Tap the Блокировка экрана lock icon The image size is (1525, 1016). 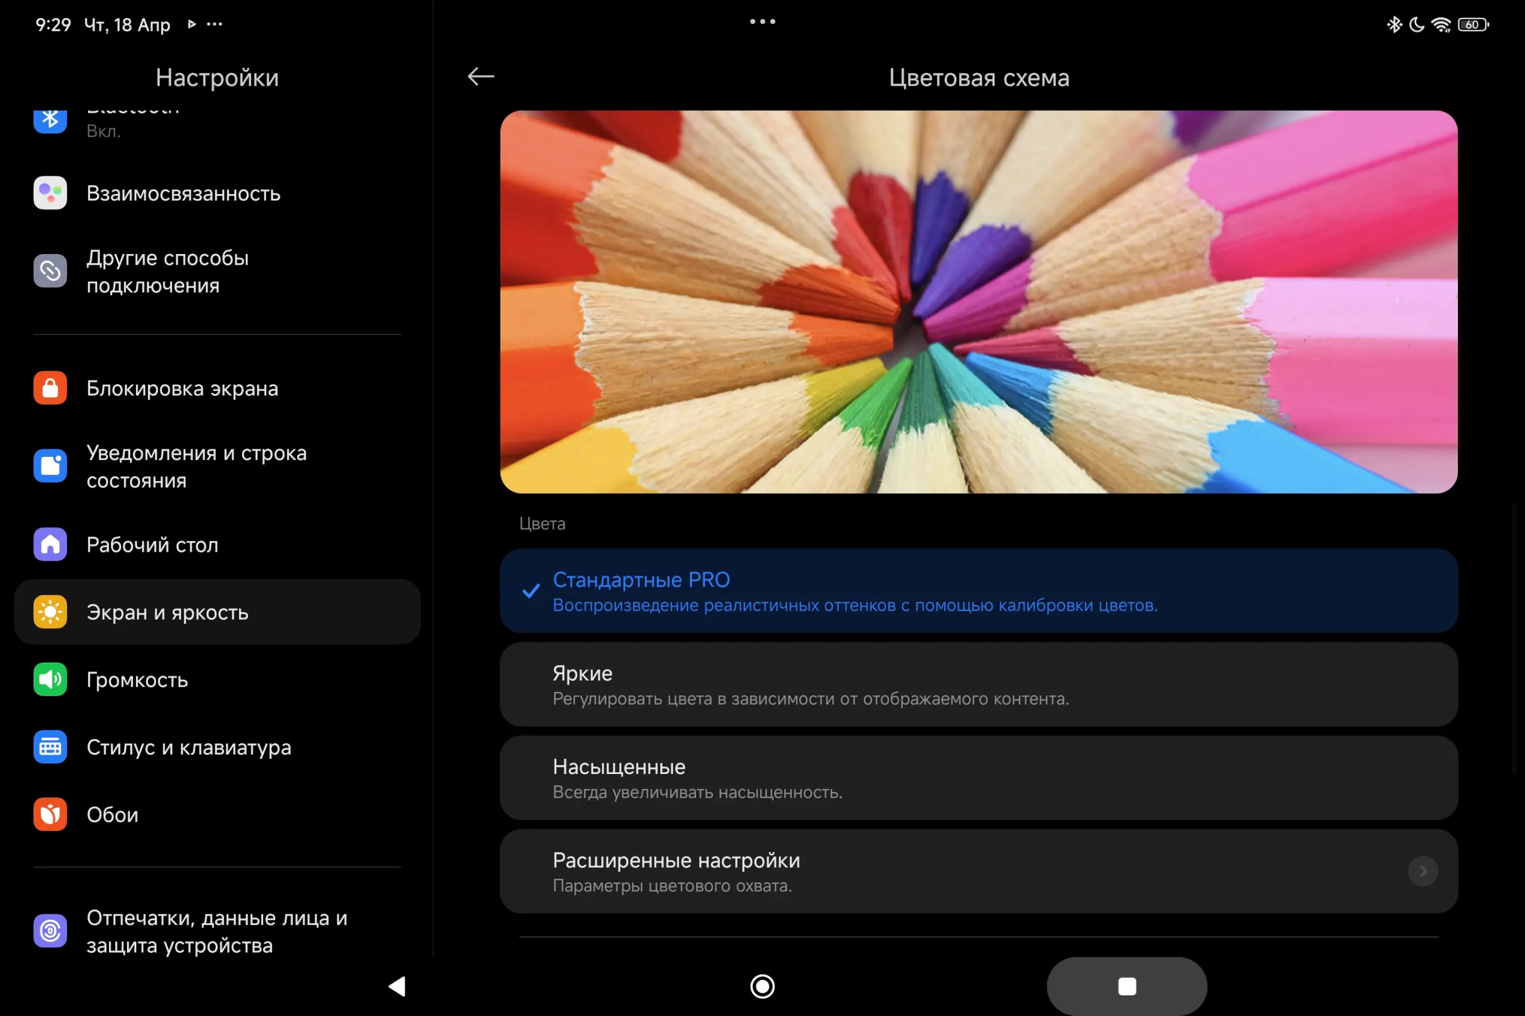click(50, 388)
